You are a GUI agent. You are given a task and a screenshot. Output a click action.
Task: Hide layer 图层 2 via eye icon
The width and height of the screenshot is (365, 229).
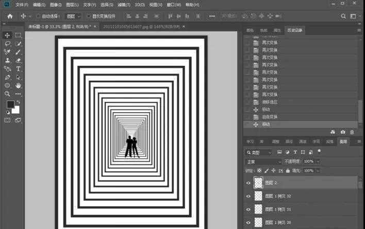point(248,183)
